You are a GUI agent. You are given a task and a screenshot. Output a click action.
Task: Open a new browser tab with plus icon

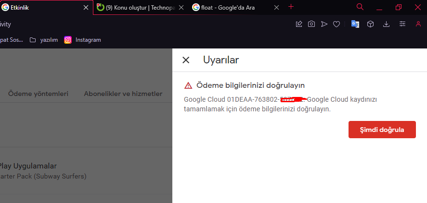pyautogui.click(x=291, y=7)
